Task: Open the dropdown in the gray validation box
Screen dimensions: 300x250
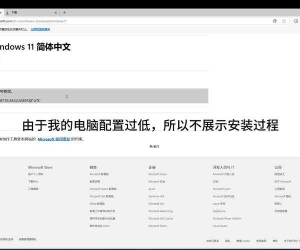Action: pos(67,96)
